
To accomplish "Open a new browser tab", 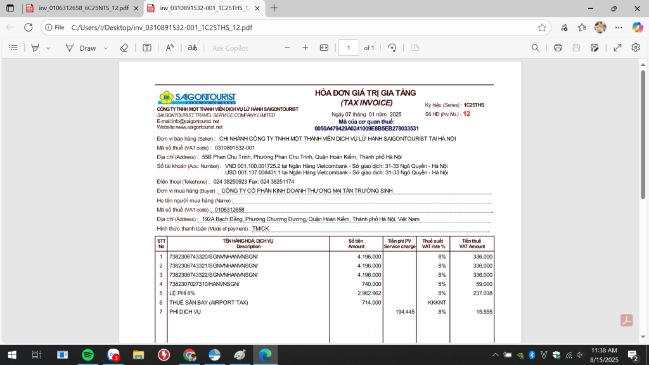I will pos(274,8).
